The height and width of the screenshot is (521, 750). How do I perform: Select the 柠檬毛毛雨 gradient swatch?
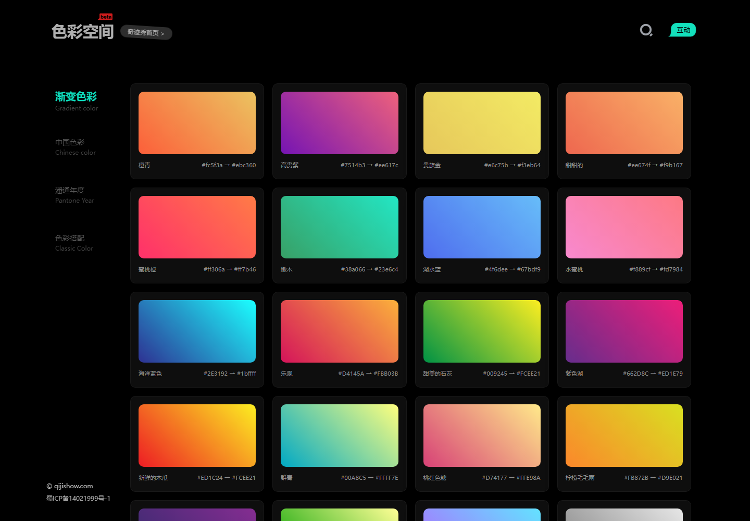(x=624, y=436)
